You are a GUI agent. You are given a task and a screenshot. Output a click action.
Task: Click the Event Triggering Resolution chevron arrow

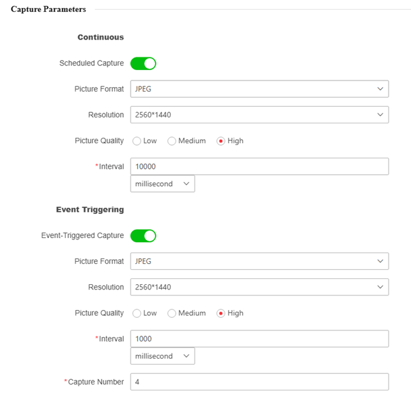tap(380, 287)
